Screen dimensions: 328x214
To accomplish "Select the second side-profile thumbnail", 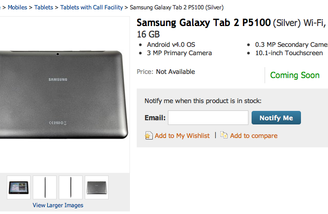I will (x=71, y=187).
